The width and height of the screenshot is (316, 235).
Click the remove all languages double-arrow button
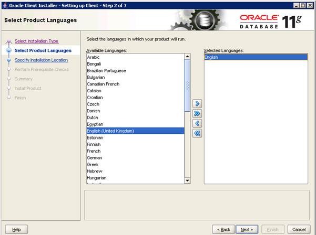click(x=197, y=133)
